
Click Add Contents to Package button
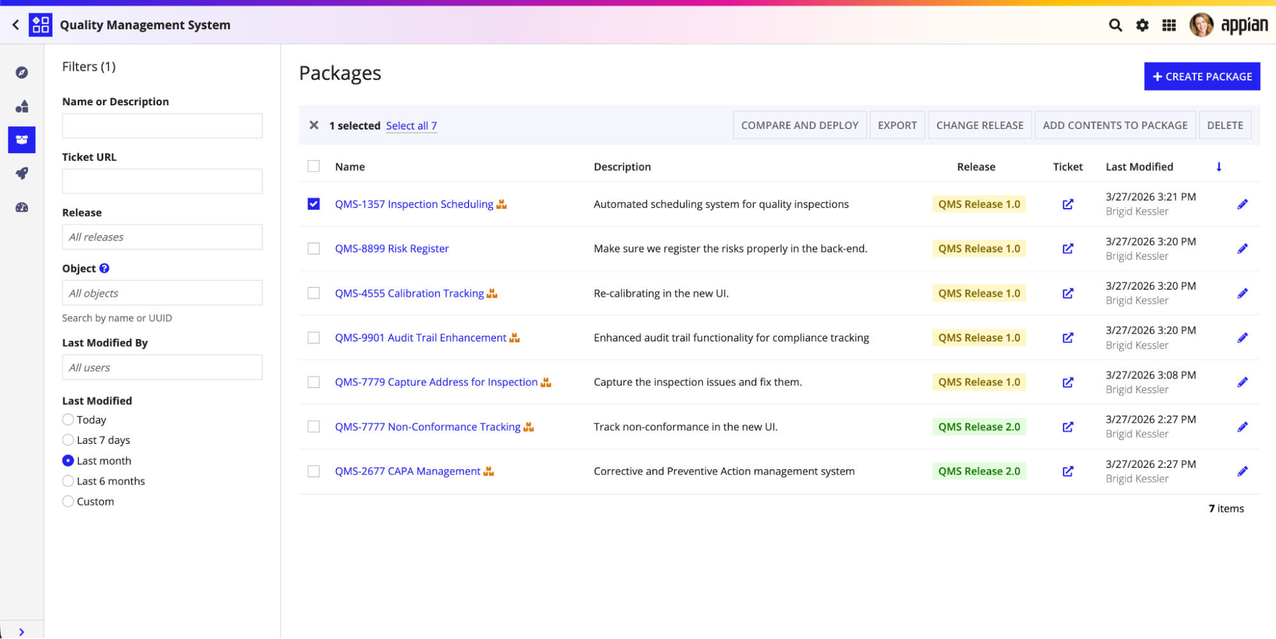[x=1115, y=125]
